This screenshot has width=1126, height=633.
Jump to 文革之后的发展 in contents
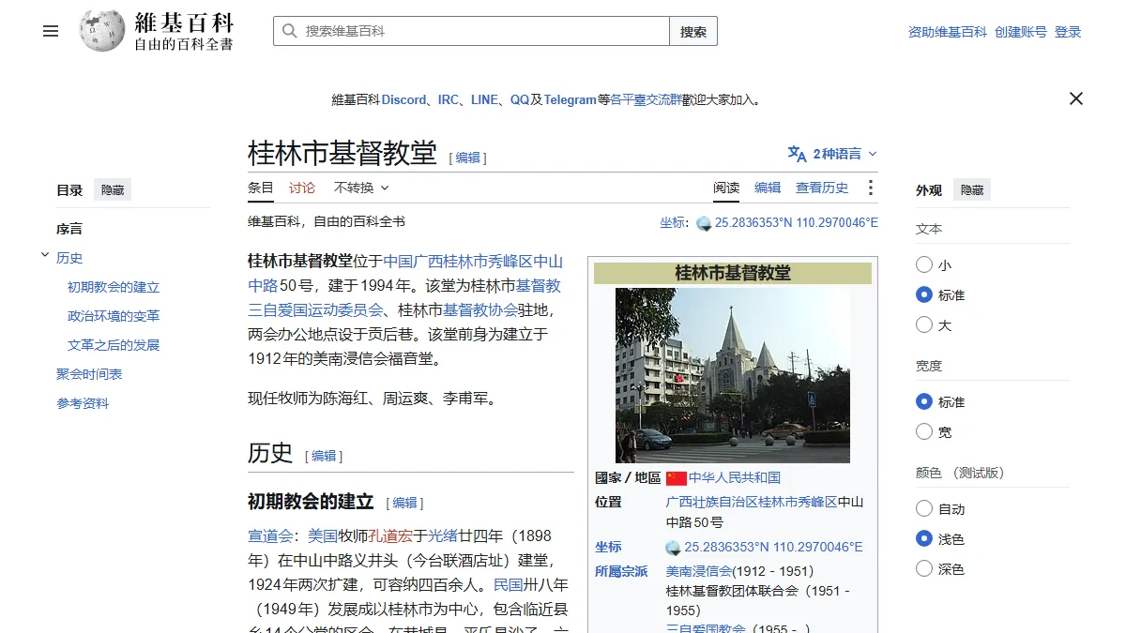pos(114,345)
